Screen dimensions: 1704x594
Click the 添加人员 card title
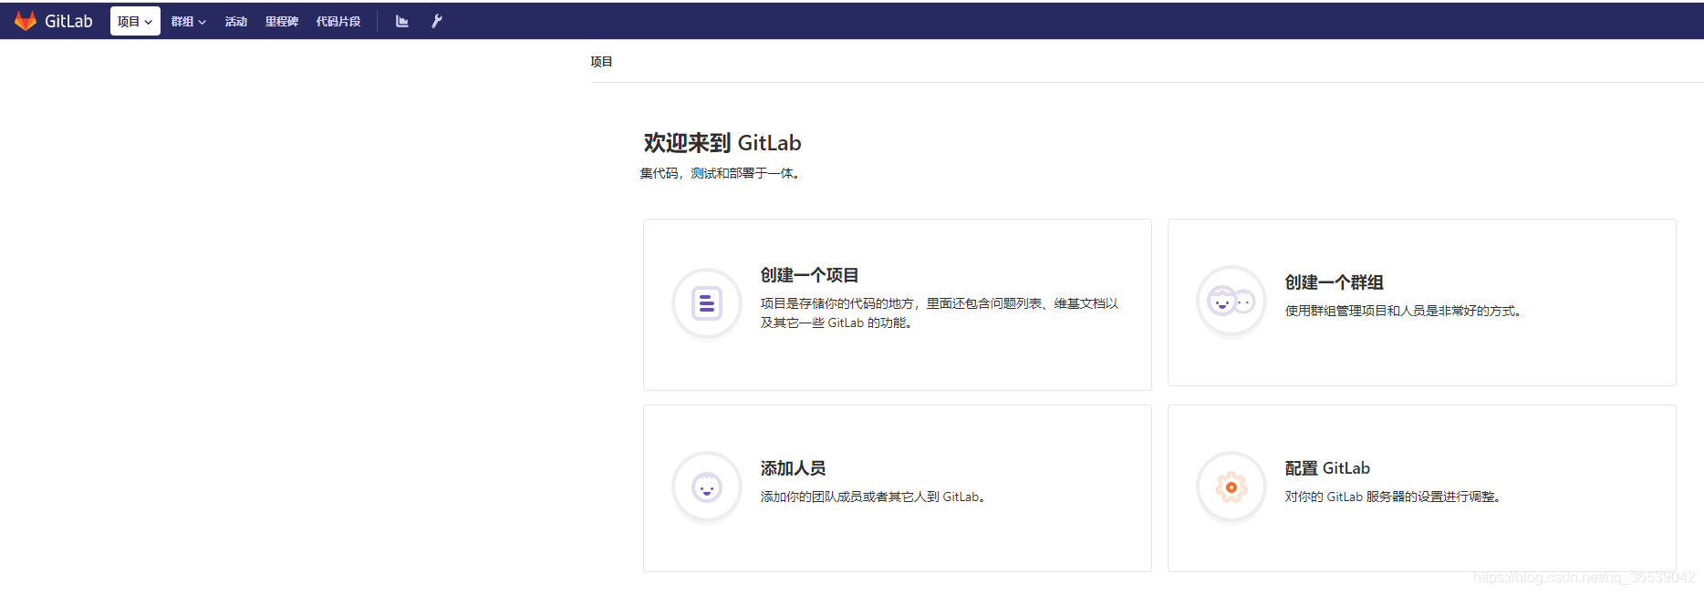(x=793, y=468)
